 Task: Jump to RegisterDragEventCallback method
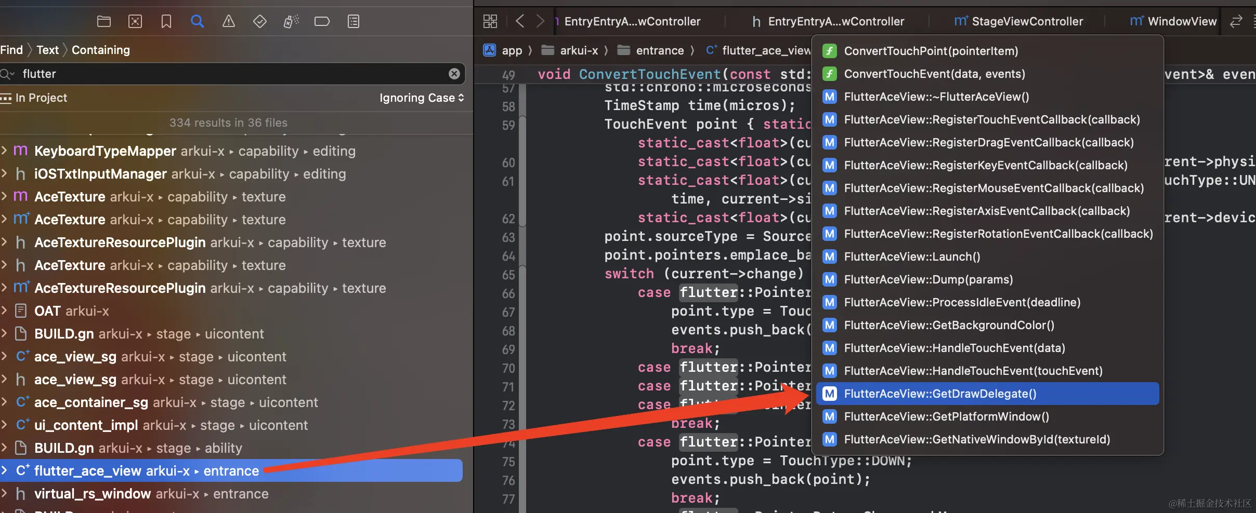coord(988,142)
